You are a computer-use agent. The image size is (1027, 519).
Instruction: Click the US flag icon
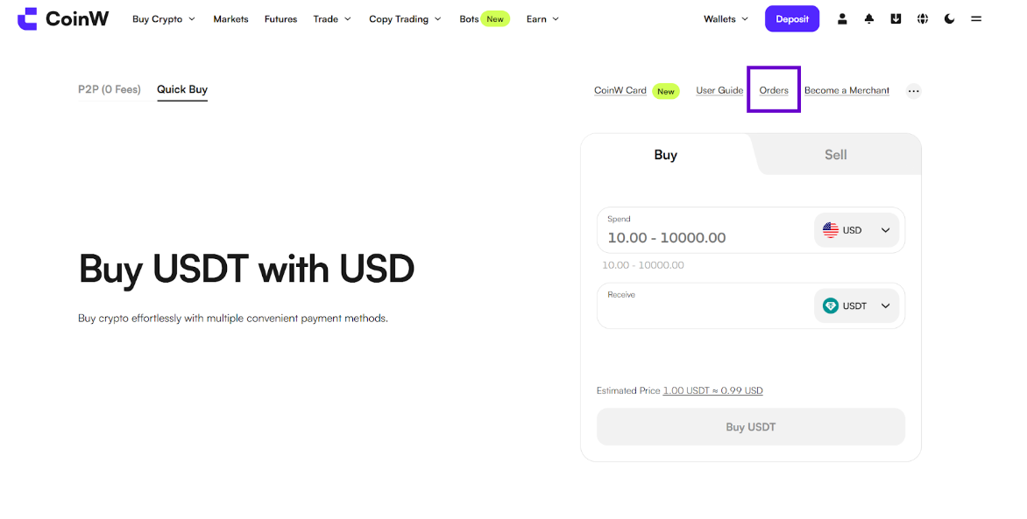click(831, 230)
